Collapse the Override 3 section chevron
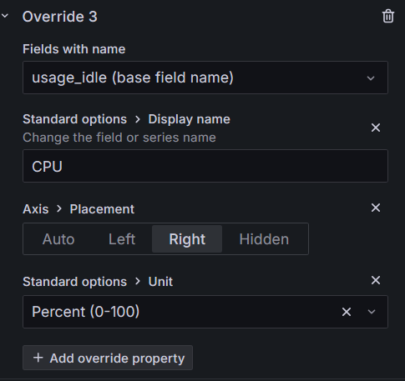405x381 pixels. [x=5, y=16]
